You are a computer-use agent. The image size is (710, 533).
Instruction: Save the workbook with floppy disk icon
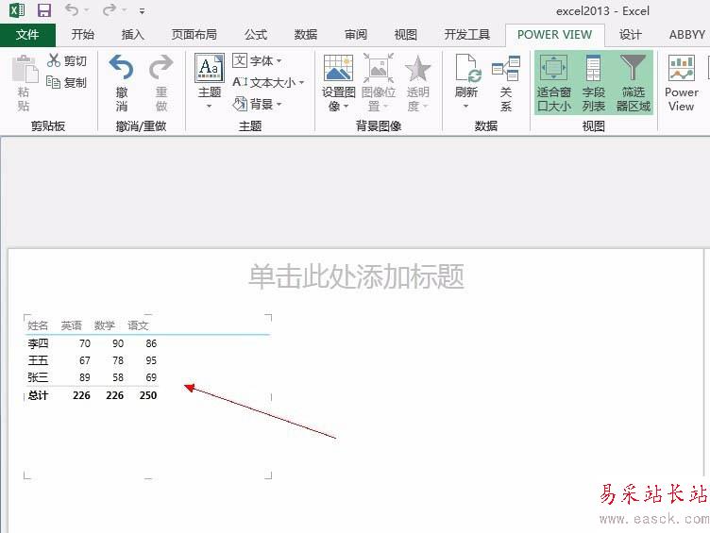44,10
